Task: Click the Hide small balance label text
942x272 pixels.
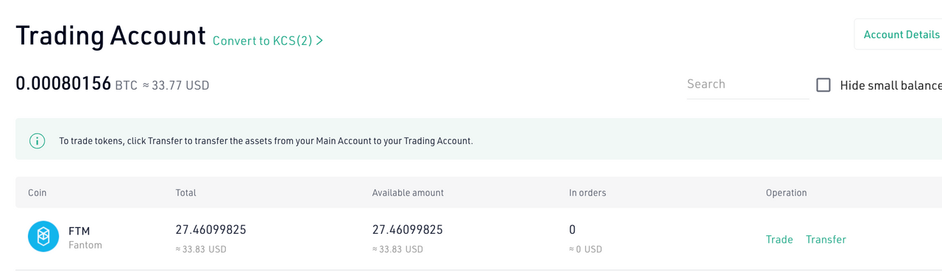Action: point(890,85)
